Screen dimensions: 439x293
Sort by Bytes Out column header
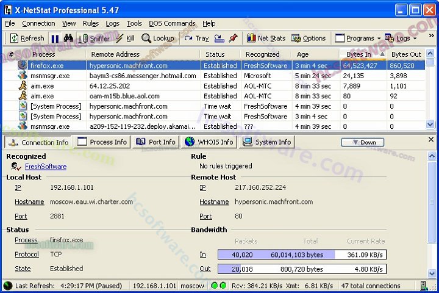[406, 54]
